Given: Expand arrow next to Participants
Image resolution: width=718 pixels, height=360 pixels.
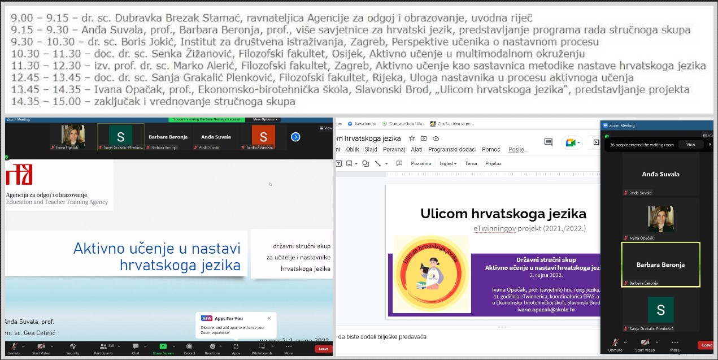Looking at the screenshot, I should 118,346.
